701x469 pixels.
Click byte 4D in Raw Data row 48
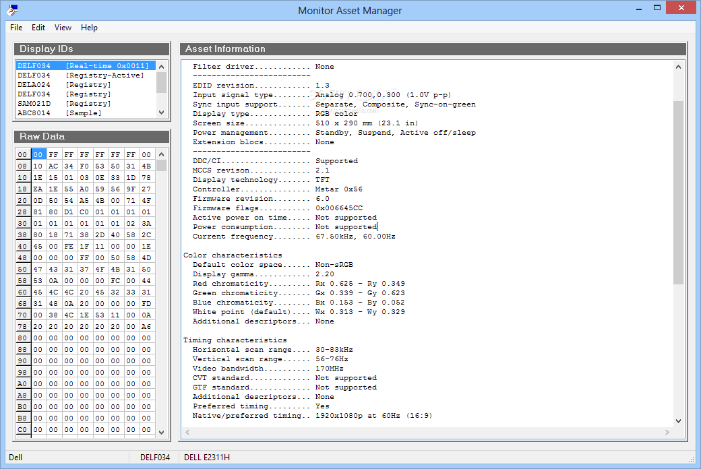tap(146, 258)
